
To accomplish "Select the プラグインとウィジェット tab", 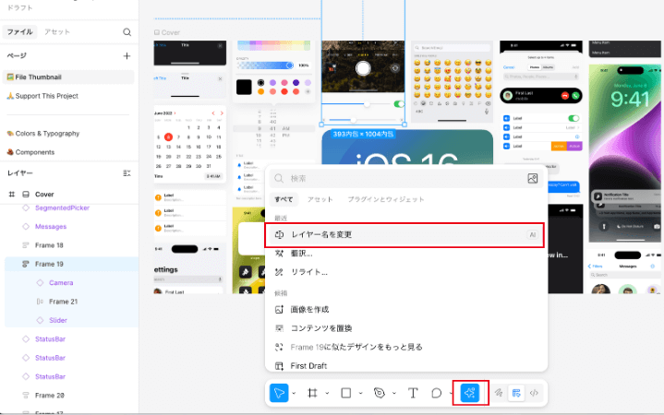I will coord(386,199).
